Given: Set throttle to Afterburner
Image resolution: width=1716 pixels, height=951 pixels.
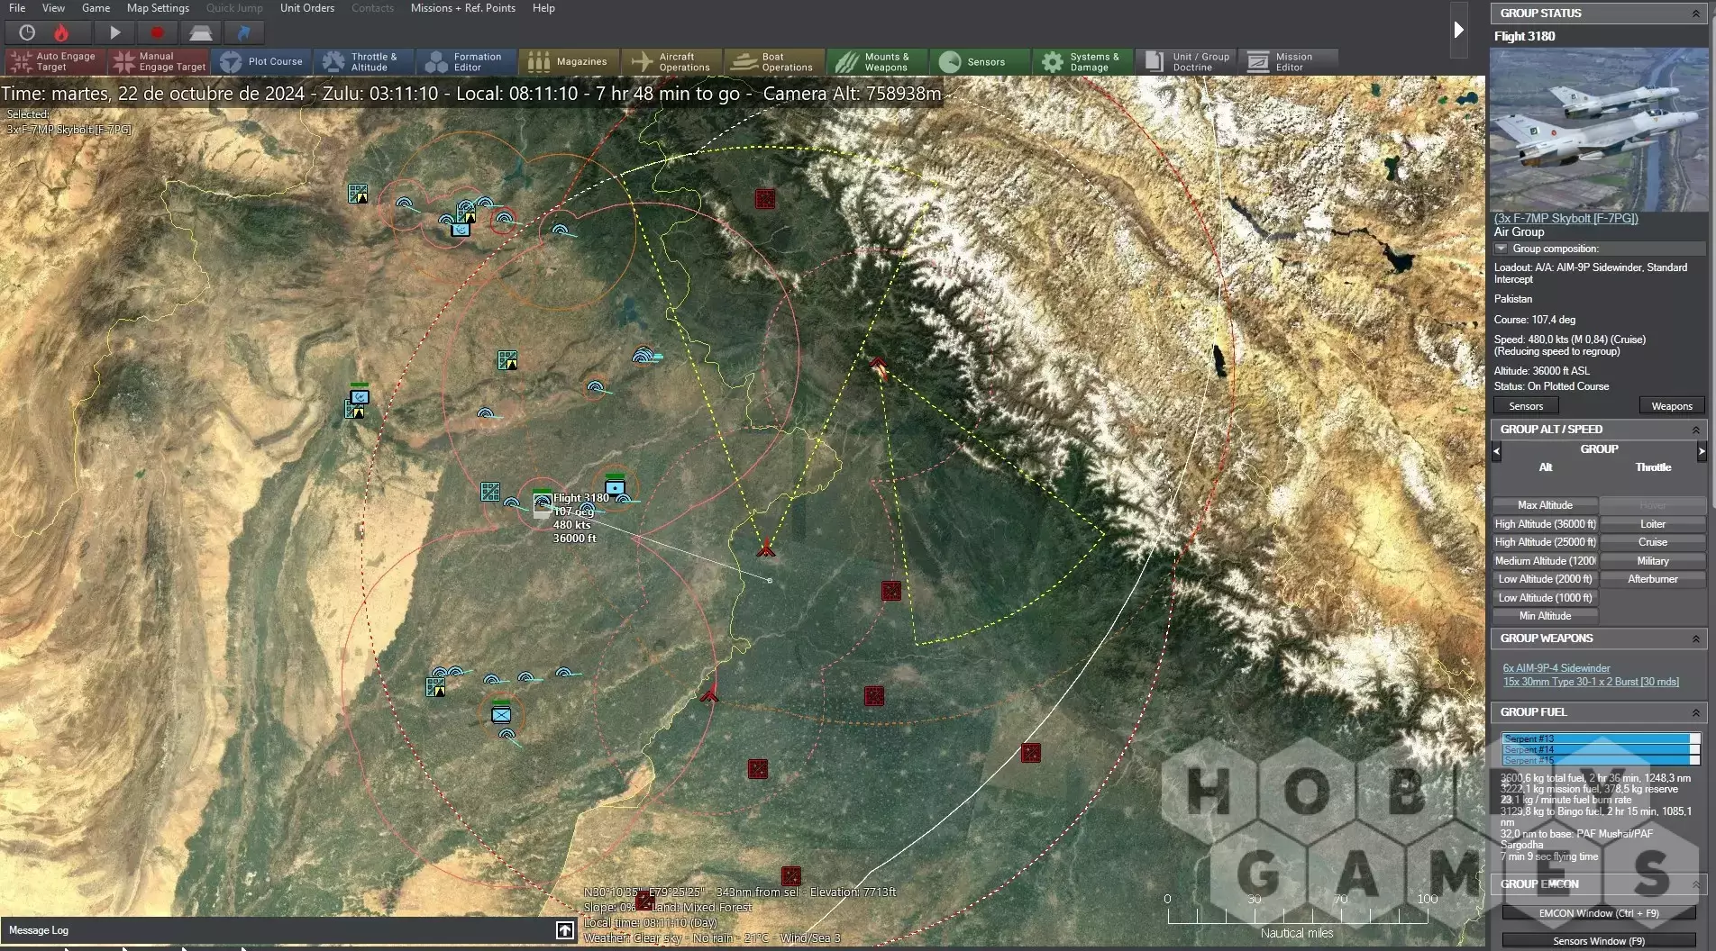Looking at the screenshot, I should (1652, 579).
